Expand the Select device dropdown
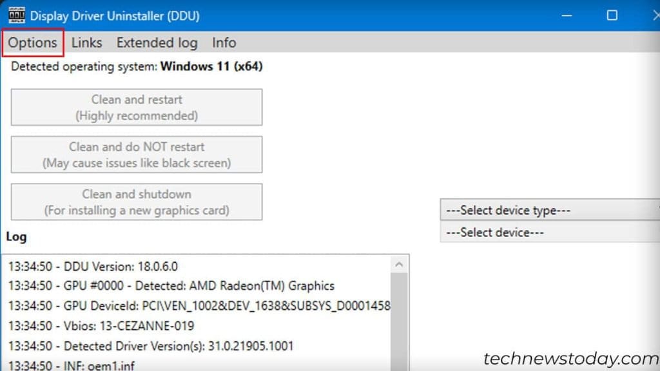 [549, 233]
